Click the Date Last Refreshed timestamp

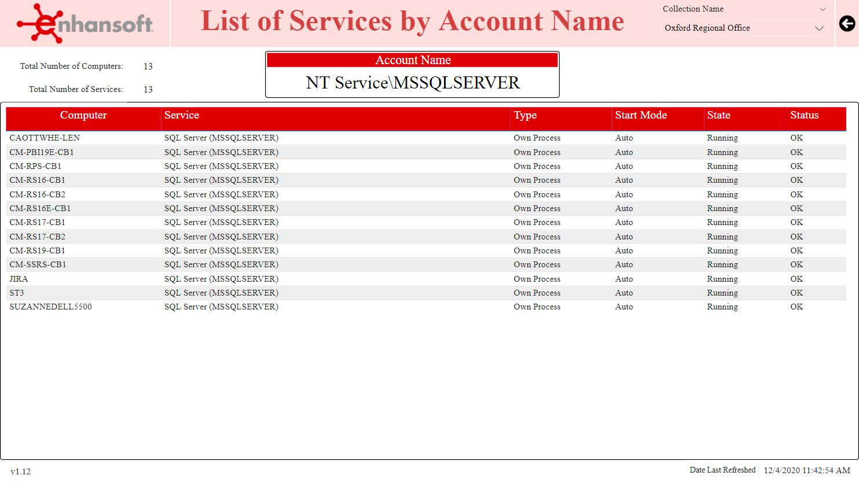806,470
